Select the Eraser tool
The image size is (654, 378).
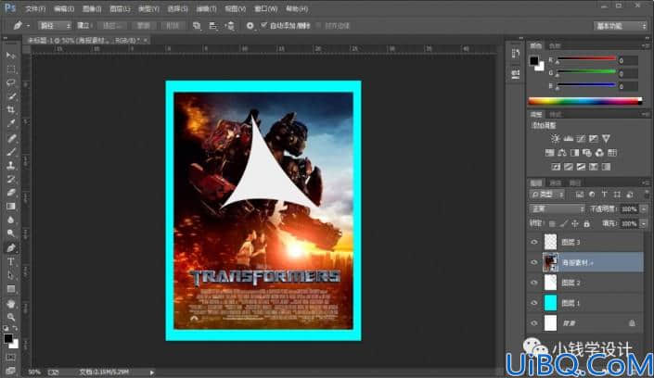[x=11, y=193]
